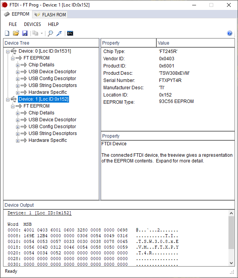Click the Device Output scrollbar thumb

[x=231, y=233]
